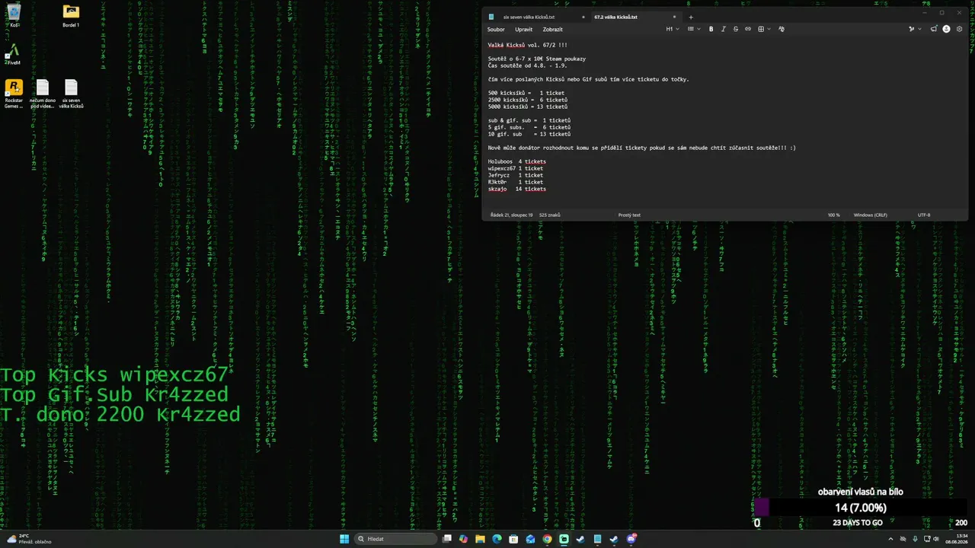The width and height of the screenshot is (975, 548).
Task: Open the Koš recycle bin desktop icon
Action: click(14, 15)
